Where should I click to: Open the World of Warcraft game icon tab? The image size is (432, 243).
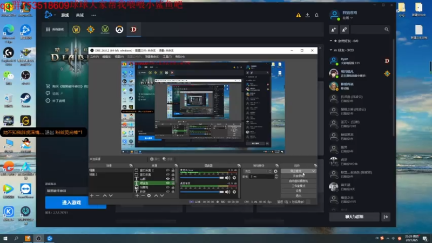pos(76,30)
